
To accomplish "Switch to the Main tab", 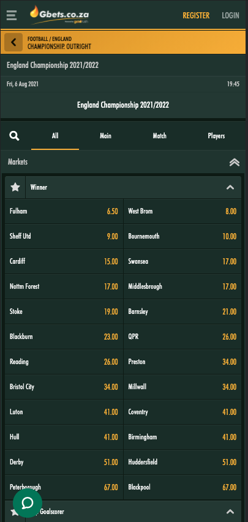I will point(106,136).
